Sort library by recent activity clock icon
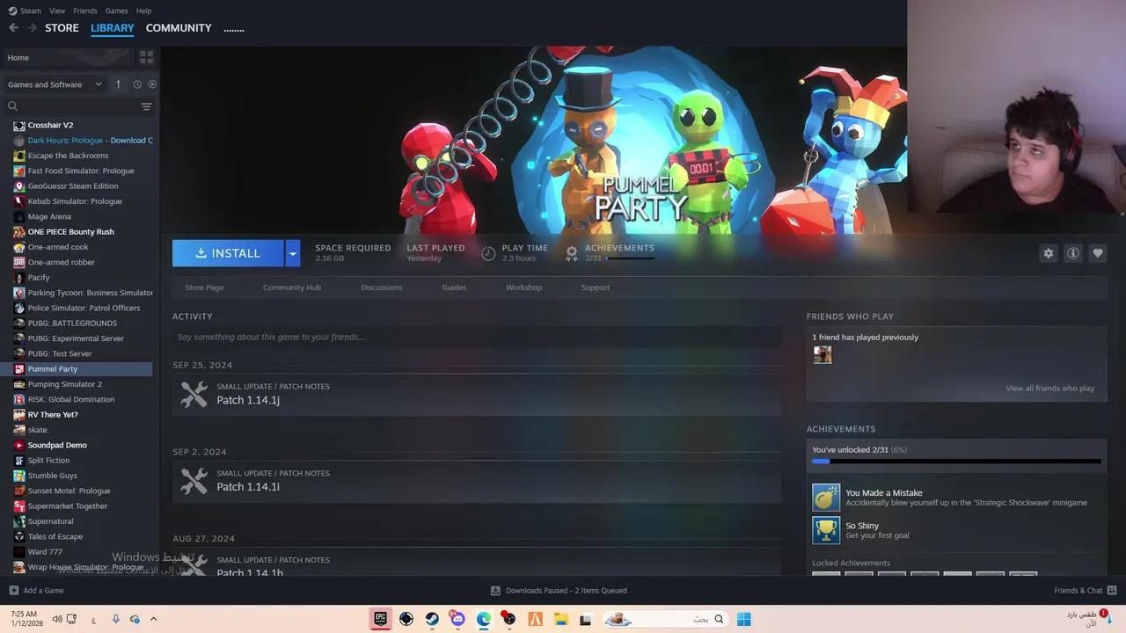 tap(137, 84)
